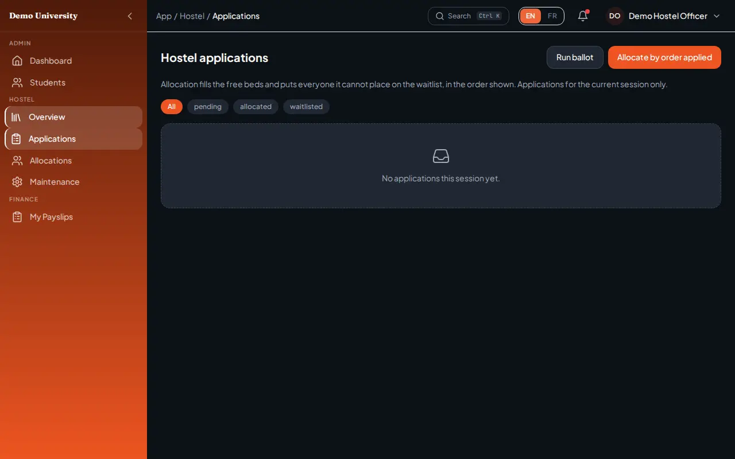The width and height of the screenshot is (735, 459).
Task: Click the Maintenance gear icon
Action: point(17,182)
